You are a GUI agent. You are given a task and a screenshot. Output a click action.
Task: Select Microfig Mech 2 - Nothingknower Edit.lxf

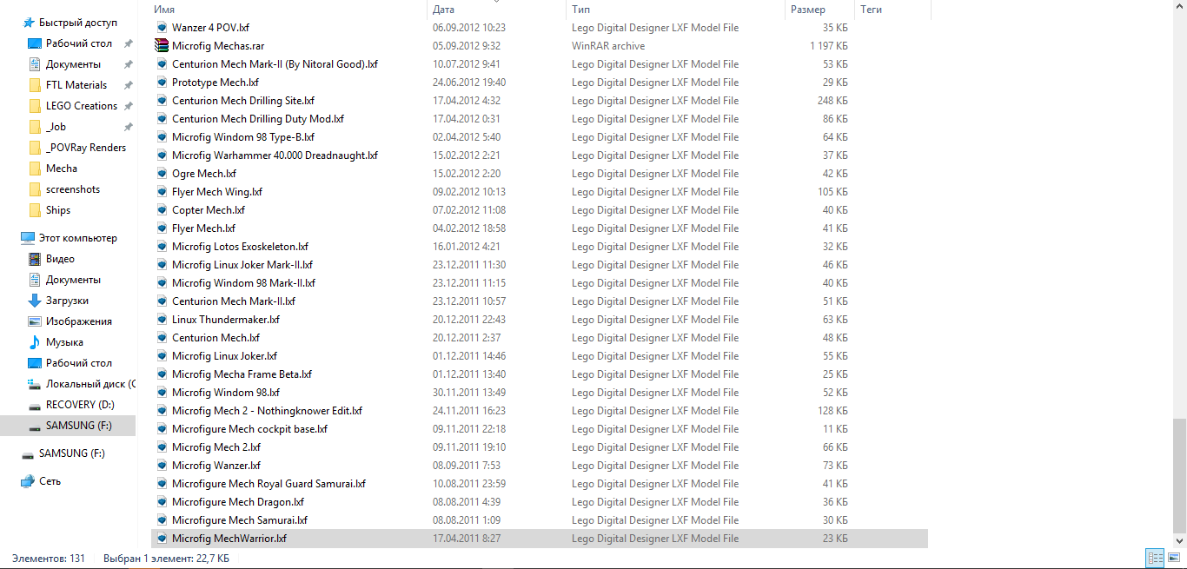coord(267,411)
